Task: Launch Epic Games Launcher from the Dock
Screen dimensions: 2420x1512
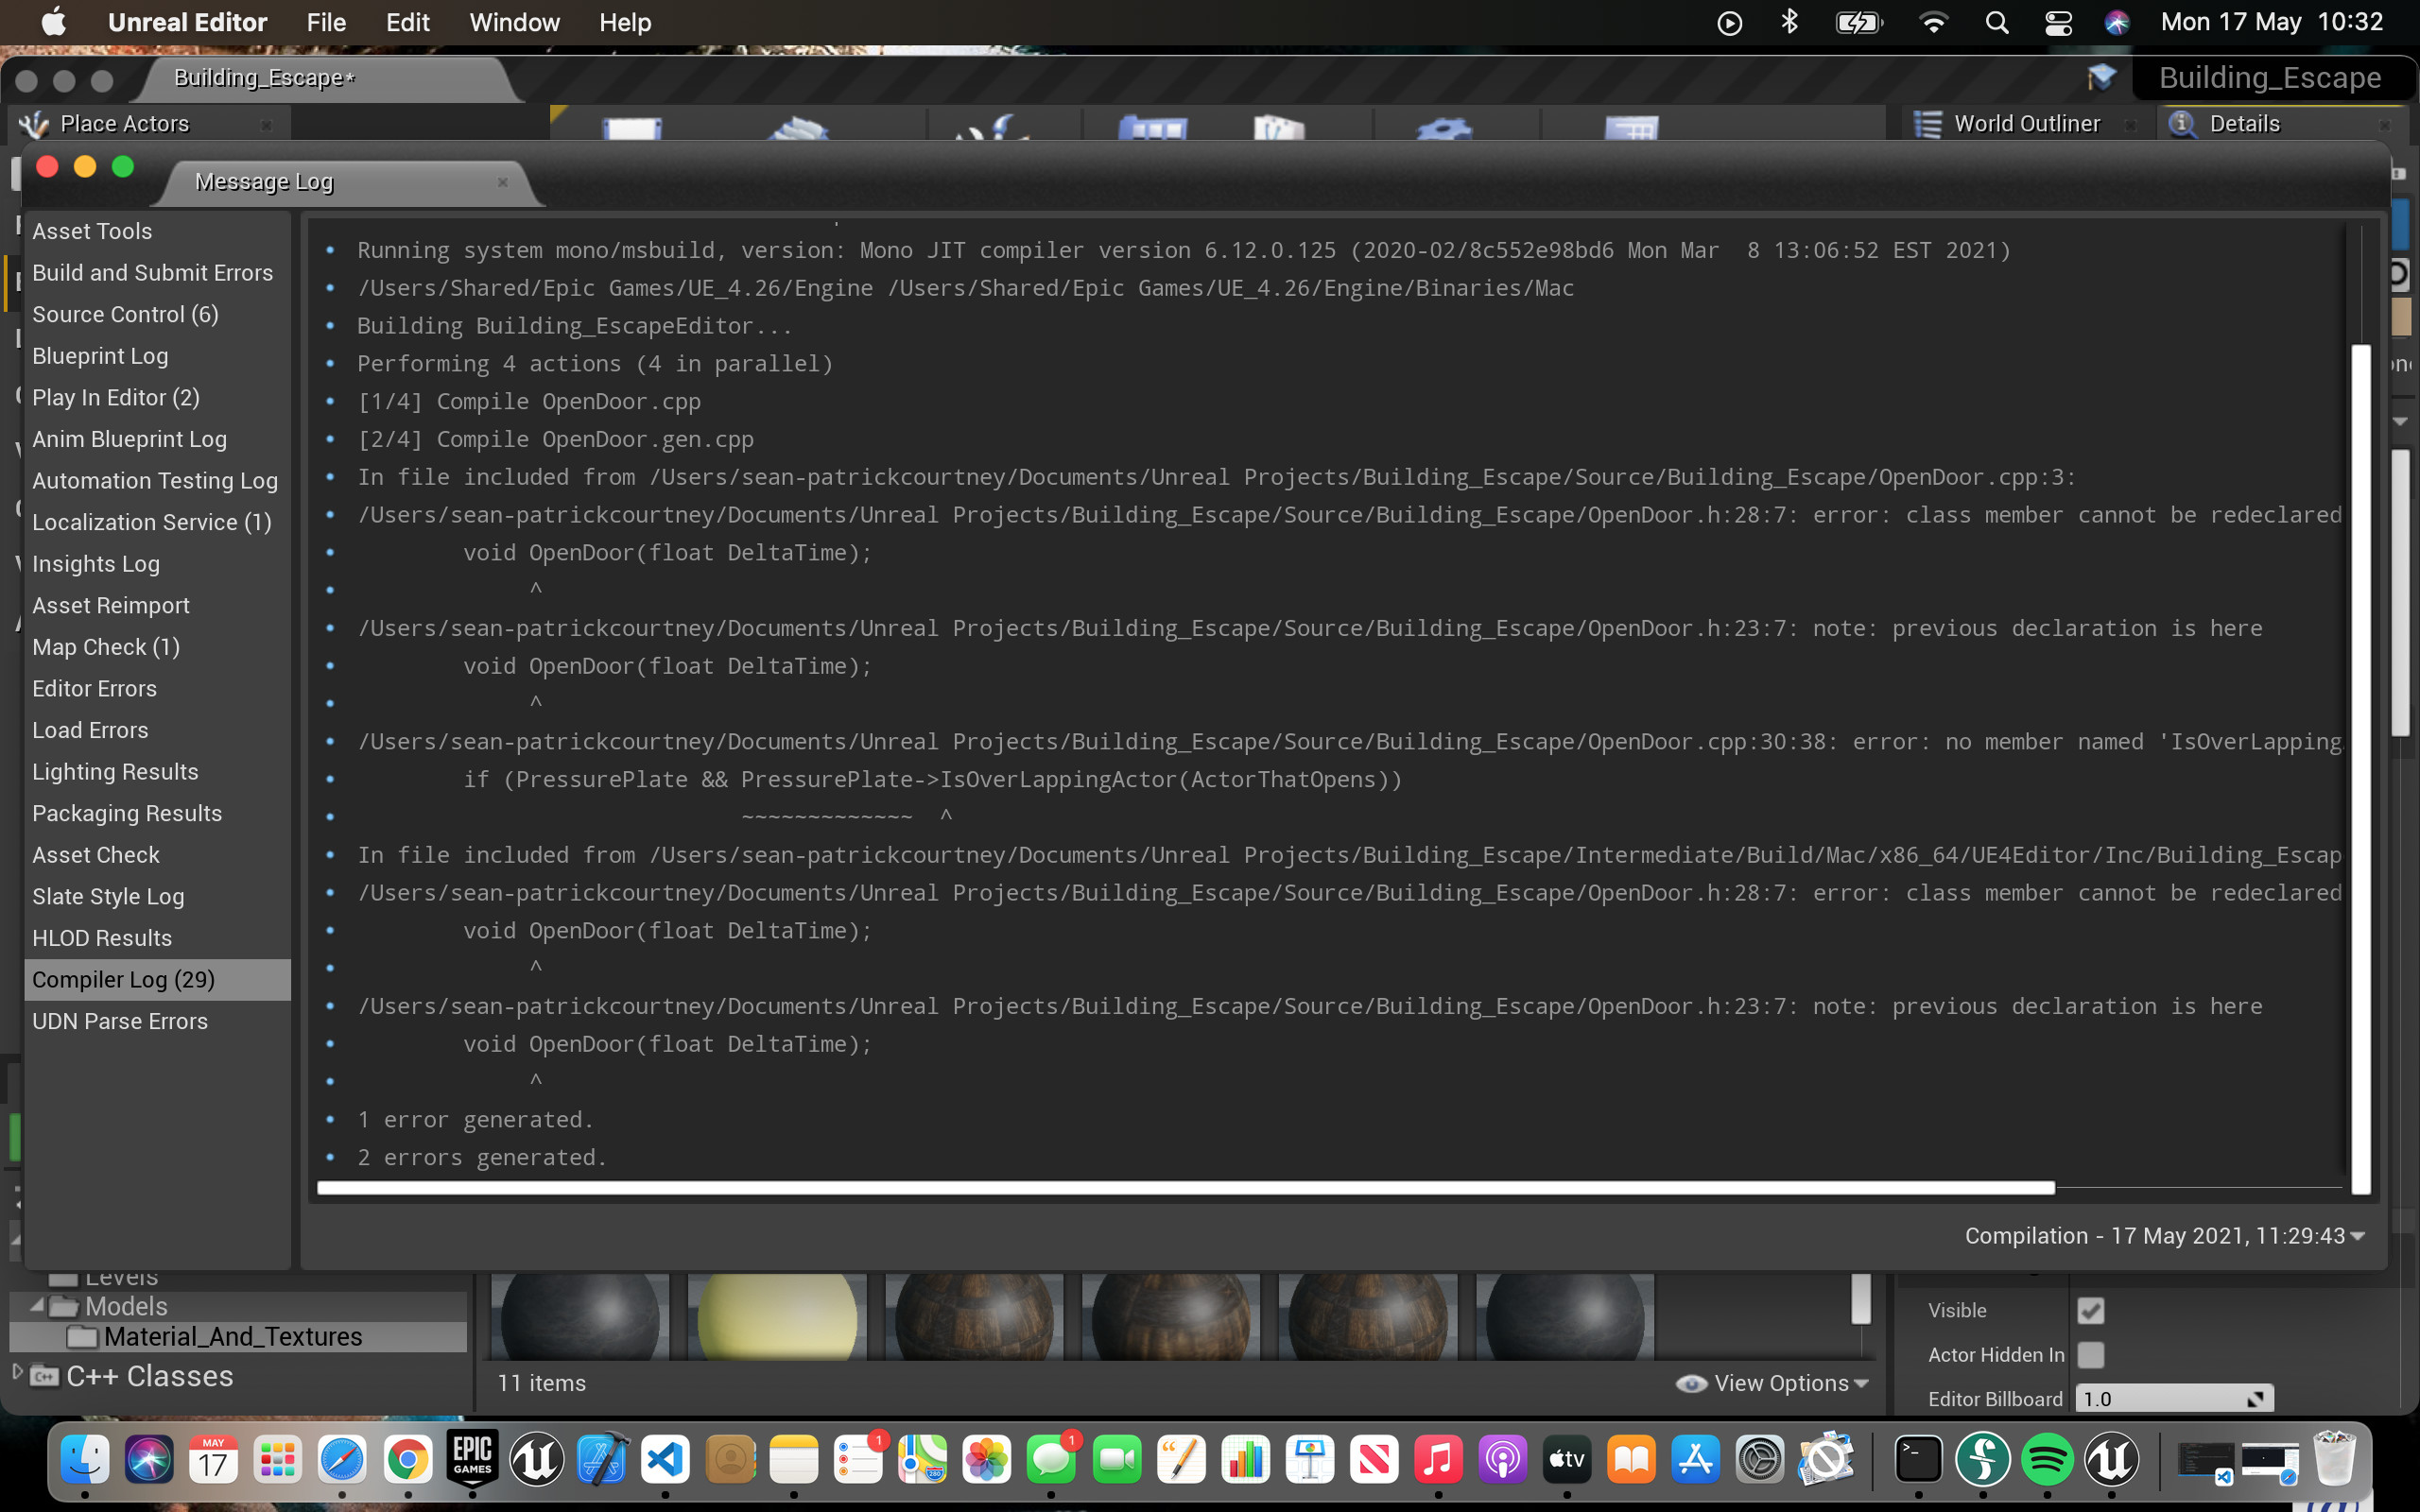Action: tap(473, 1458)
